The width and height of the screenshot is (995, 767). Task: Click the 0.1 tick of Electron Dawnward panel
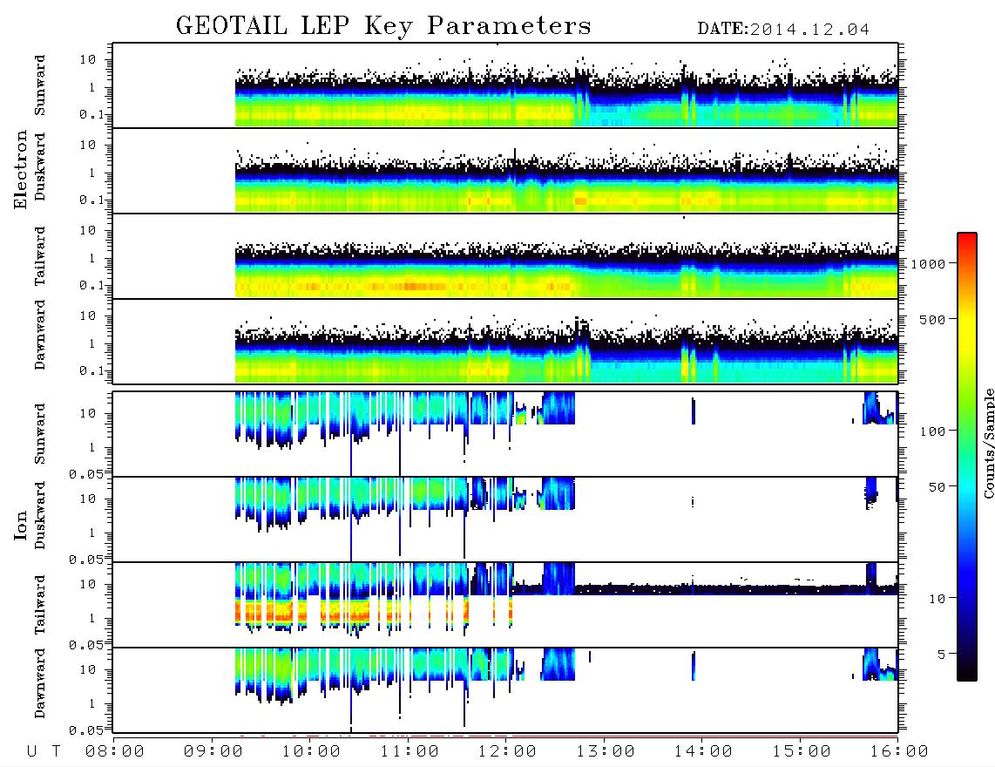pos(91,370)
